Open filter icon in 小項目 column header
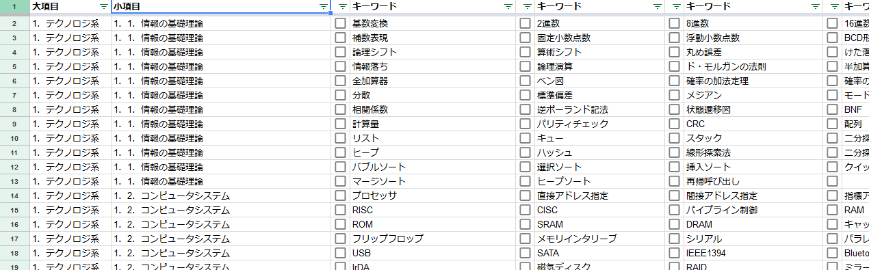 pos(324,6)
